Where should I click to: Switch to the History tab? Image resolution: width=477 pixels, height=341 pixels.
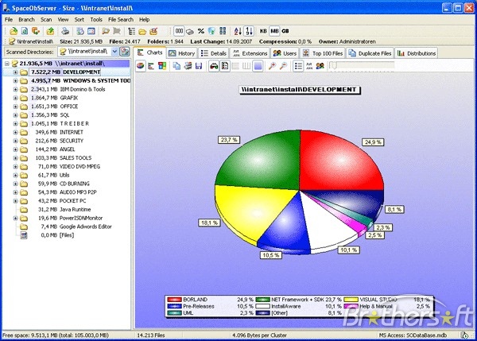[181, 53]
